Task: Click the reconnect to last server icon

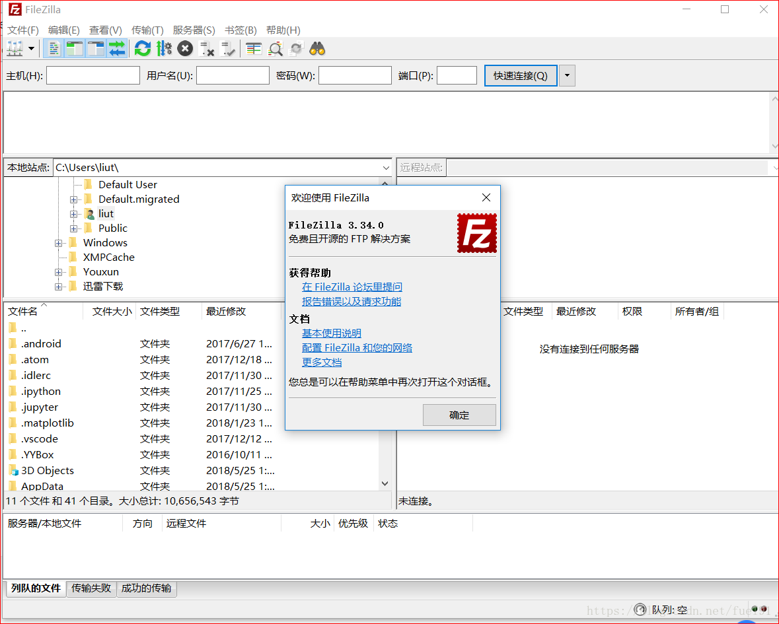Action: pos(228,49)
